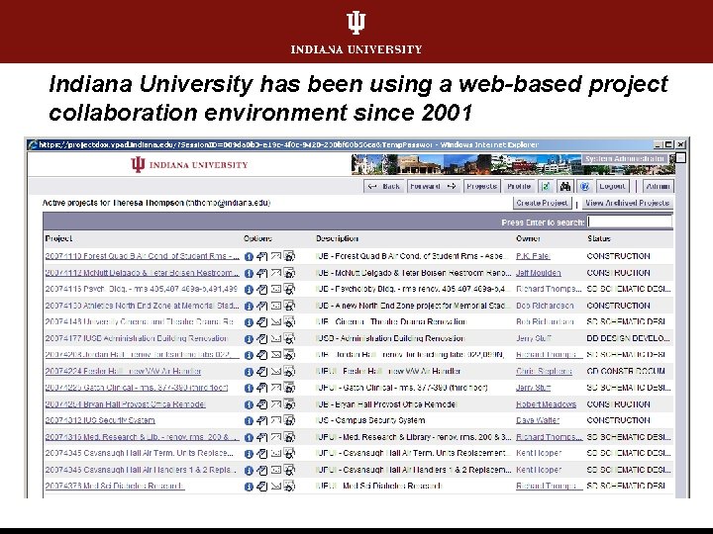This screenshot has height=534, width=713.
Task: Click edit icon for Forest Quad B project
Action: [261, 256]
